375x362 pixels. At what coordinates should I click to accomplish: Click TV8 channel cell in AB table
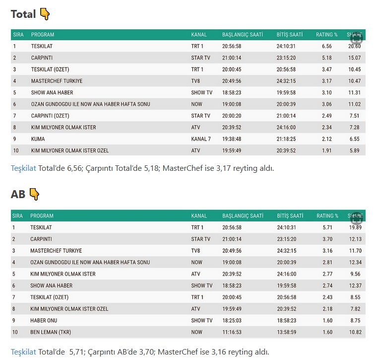[x=196, y=251]
